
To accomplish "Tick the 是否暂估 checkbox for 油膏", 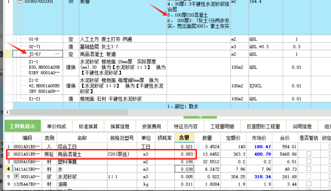I will (x=309, y=184).
